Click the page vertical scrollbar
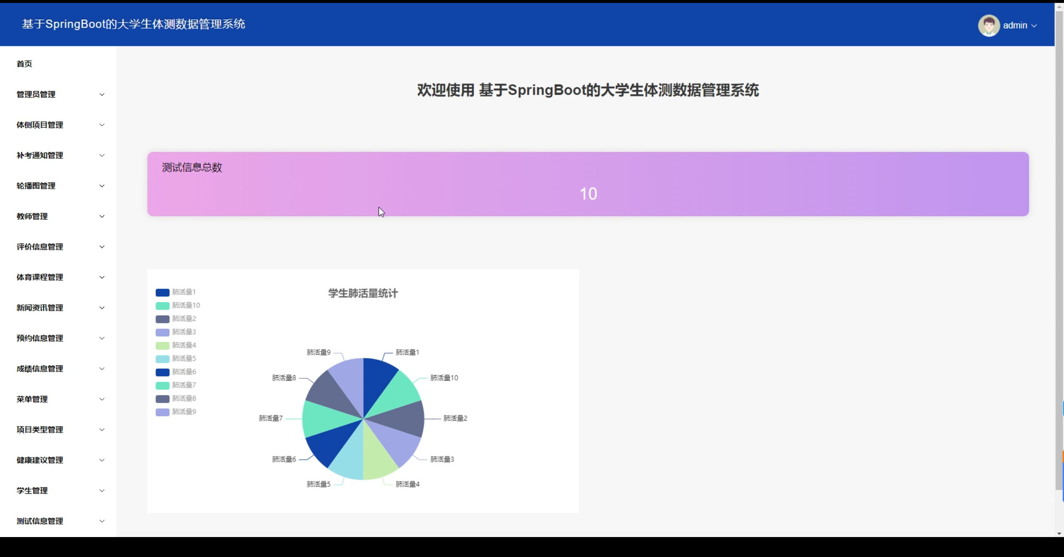Image resolution: width=1064 pixels, height=557 pixels. point(1059,249)
